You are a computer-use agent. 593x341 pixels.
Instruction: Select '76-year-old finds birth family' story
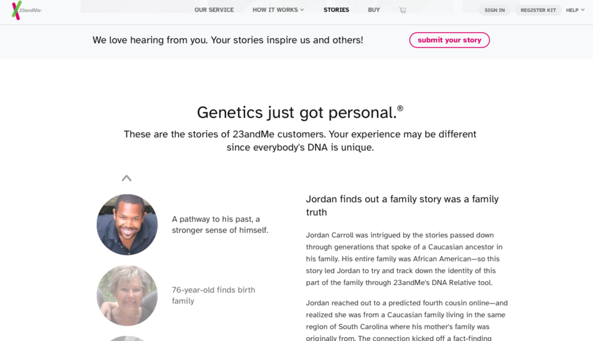[213, 296]
